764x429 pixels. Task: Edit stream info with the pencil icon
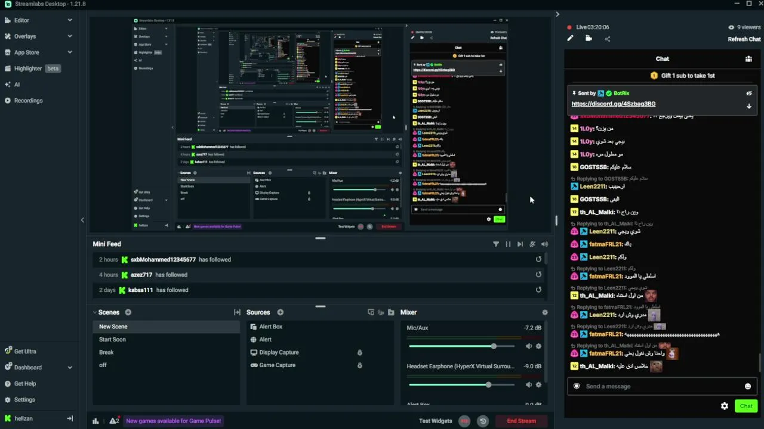point(570,39)
